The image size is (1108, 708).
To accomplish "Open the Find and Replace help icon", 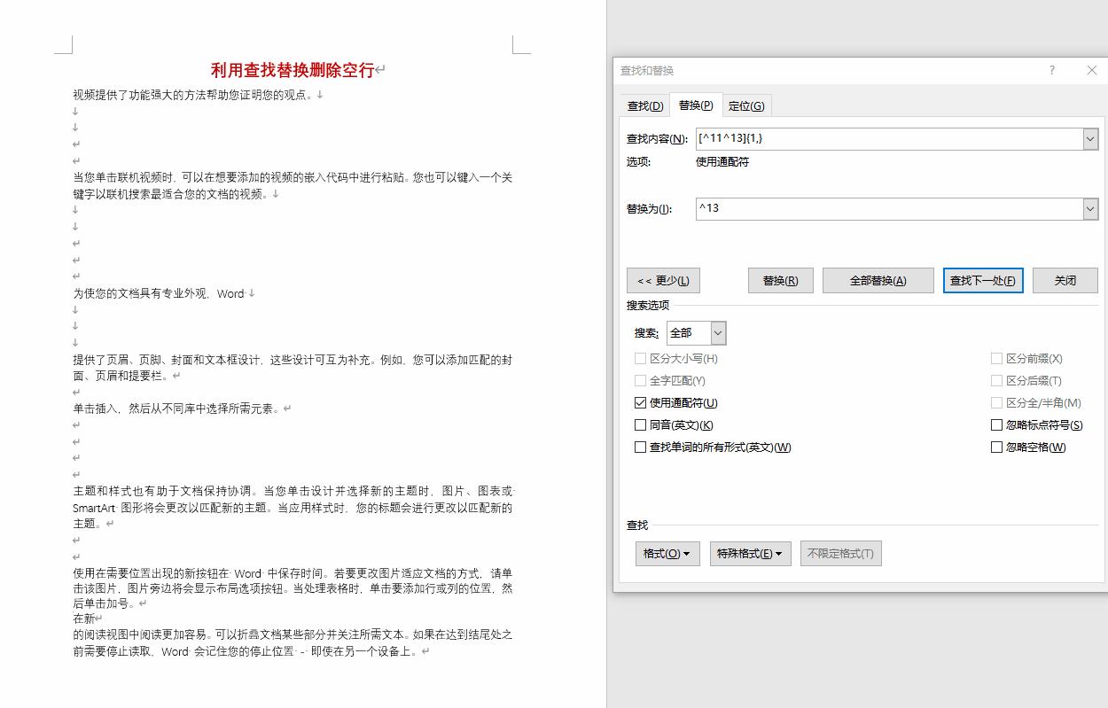I will tap(1051, 70).
